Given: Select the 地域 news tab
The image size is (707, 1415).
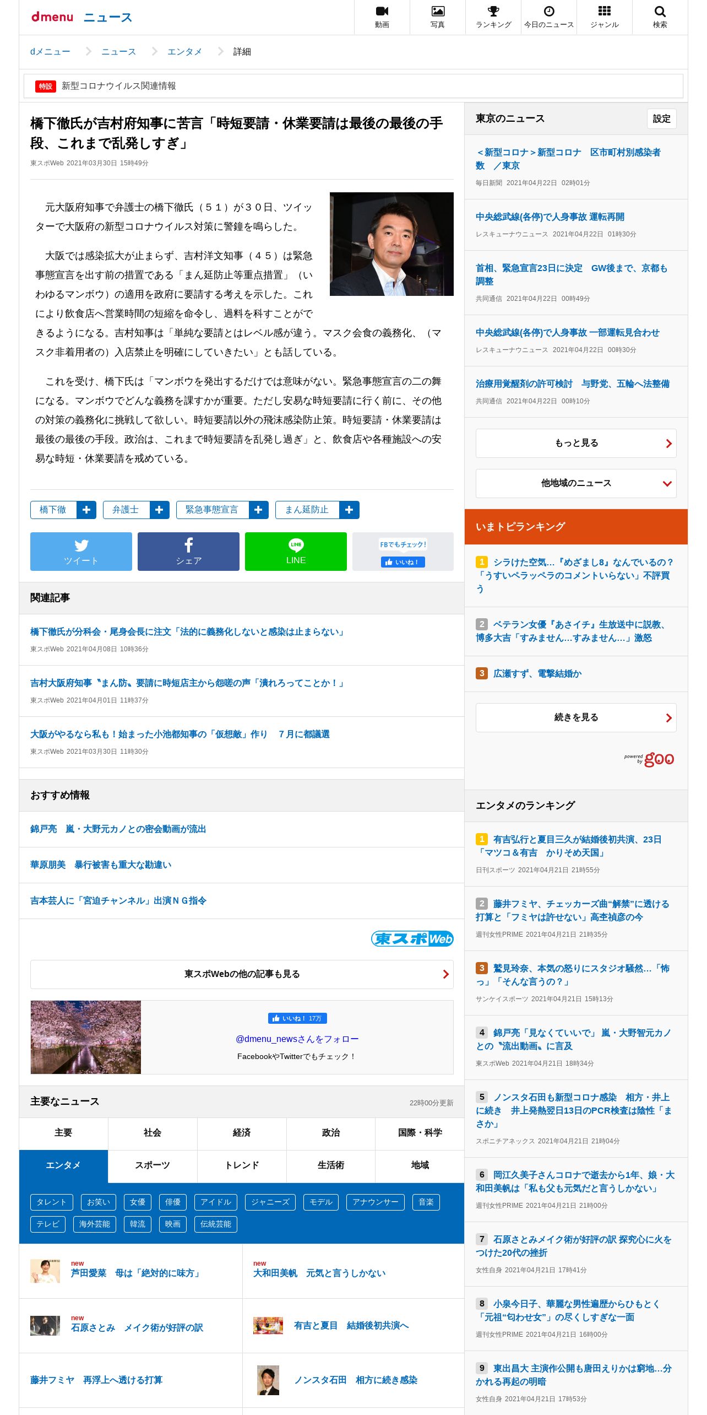Looking at the screenshot, I should (420, 1165).
